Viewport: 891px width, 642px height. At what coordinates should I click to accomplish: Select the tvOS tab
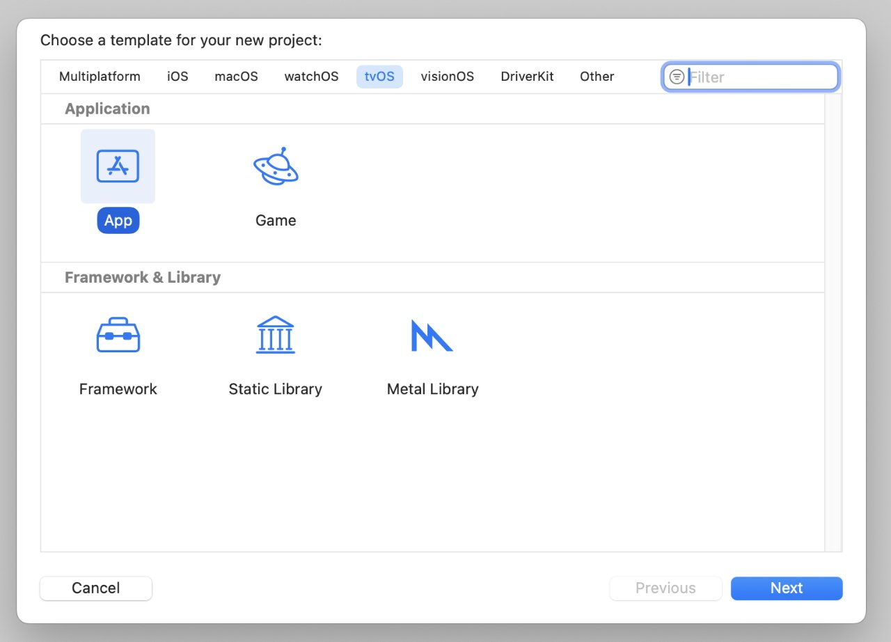pos(379,77)
